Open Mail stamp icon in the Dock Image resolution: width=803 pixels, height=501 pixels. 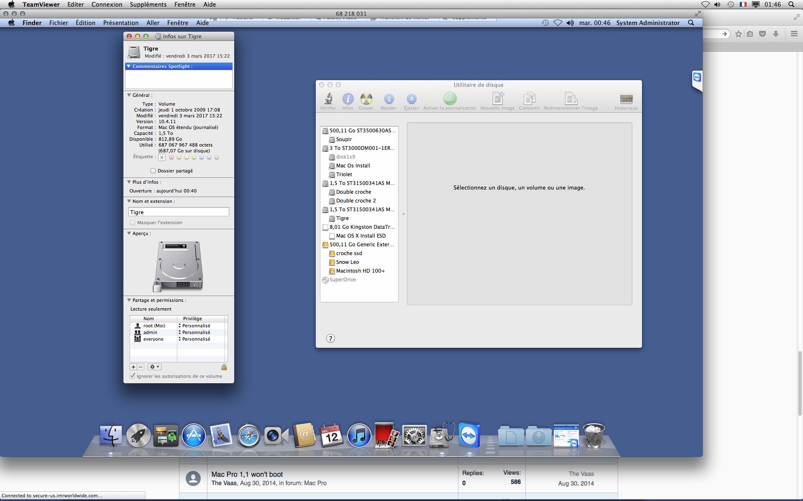tap(221, 435)
